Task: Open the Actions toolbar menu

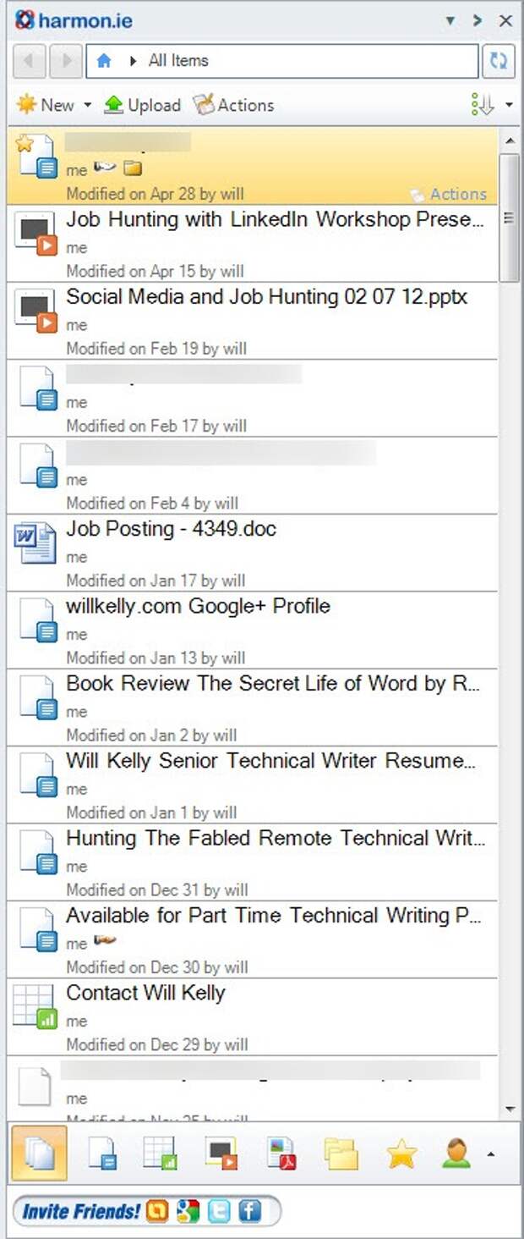Action: point(233,106)
